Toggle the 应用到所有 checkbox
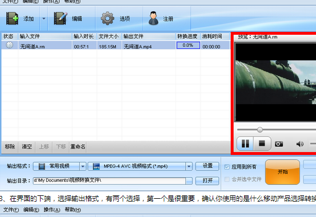 (x=227, y=167)
